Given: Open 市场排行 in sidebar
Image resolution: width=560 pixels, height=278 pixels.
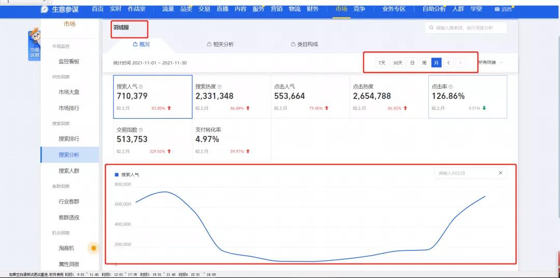Looking at the screenshot, I should pyautogui.click(x=69, y=108).
